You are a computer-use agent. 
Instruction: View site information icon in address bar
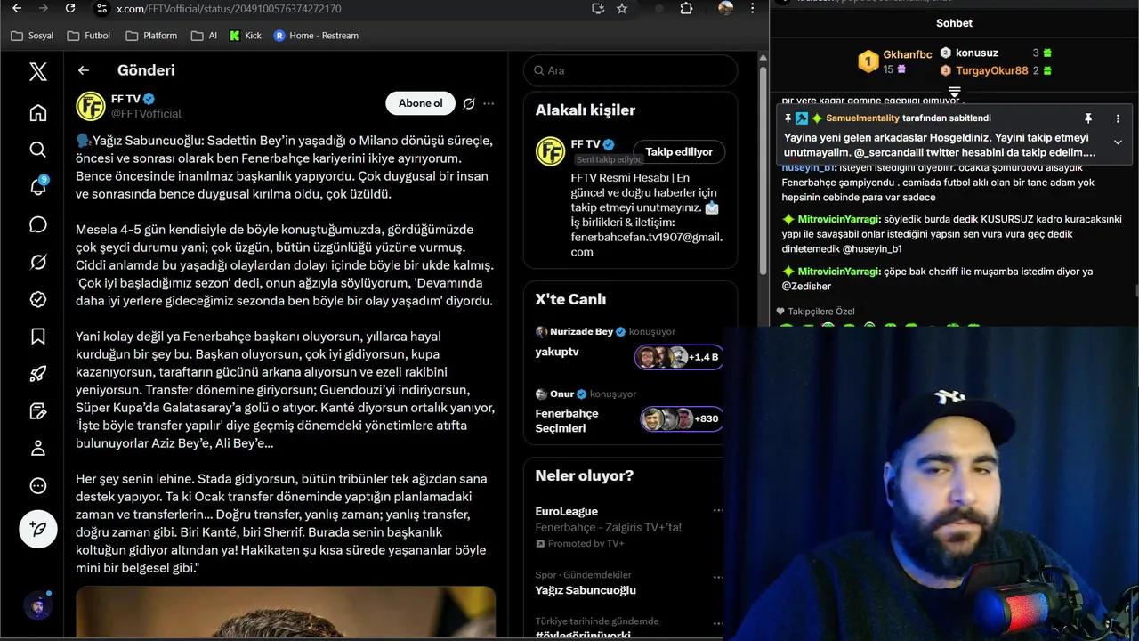point(101,8)
